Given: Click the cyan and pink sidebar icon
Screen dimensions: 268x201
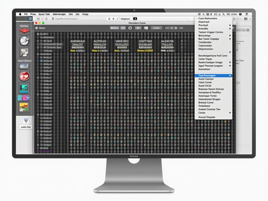Looking at the screenshot, I should (24, 97).
